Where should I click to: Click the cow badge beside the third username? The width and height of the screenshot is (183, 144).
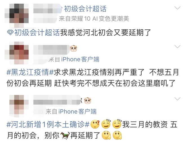(88, 101)
